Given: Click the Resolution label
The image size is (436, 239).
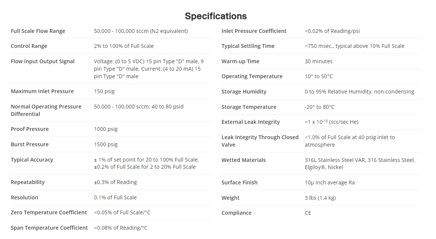Looking at the screenshot, I should pos(24,197).
